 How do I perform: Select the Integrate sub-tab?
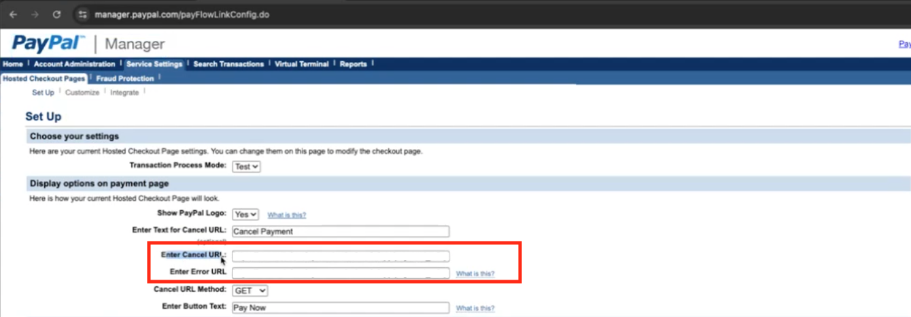coord(124,93)
